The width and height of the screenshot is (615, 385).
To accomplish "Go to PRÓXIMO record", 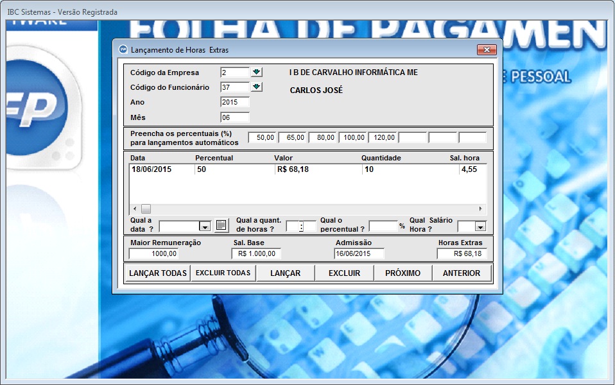I will pyautogui.click(x=403, y=273).
